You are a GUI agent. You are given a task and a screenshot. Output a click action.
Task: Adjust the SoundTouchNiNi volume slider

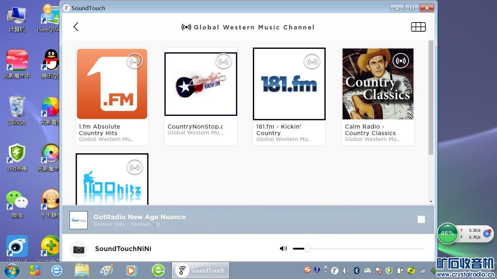coord(358,248)
